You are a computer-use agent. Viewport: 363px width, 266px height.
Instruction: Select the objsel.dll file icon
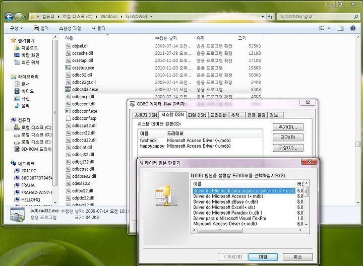(68, 46)
